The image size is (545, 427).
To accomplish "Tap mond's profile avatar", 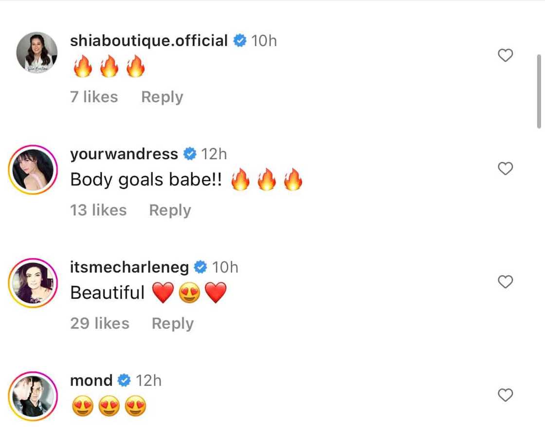I will (x=33, y=395).
